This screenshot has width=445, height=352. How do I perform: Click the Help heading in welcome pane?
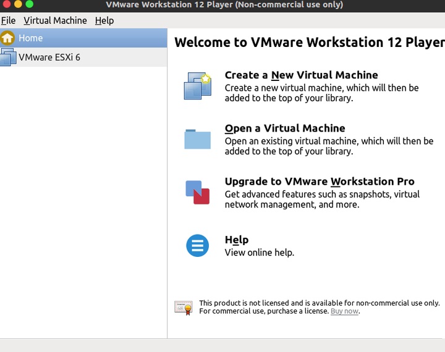point(236,240)
